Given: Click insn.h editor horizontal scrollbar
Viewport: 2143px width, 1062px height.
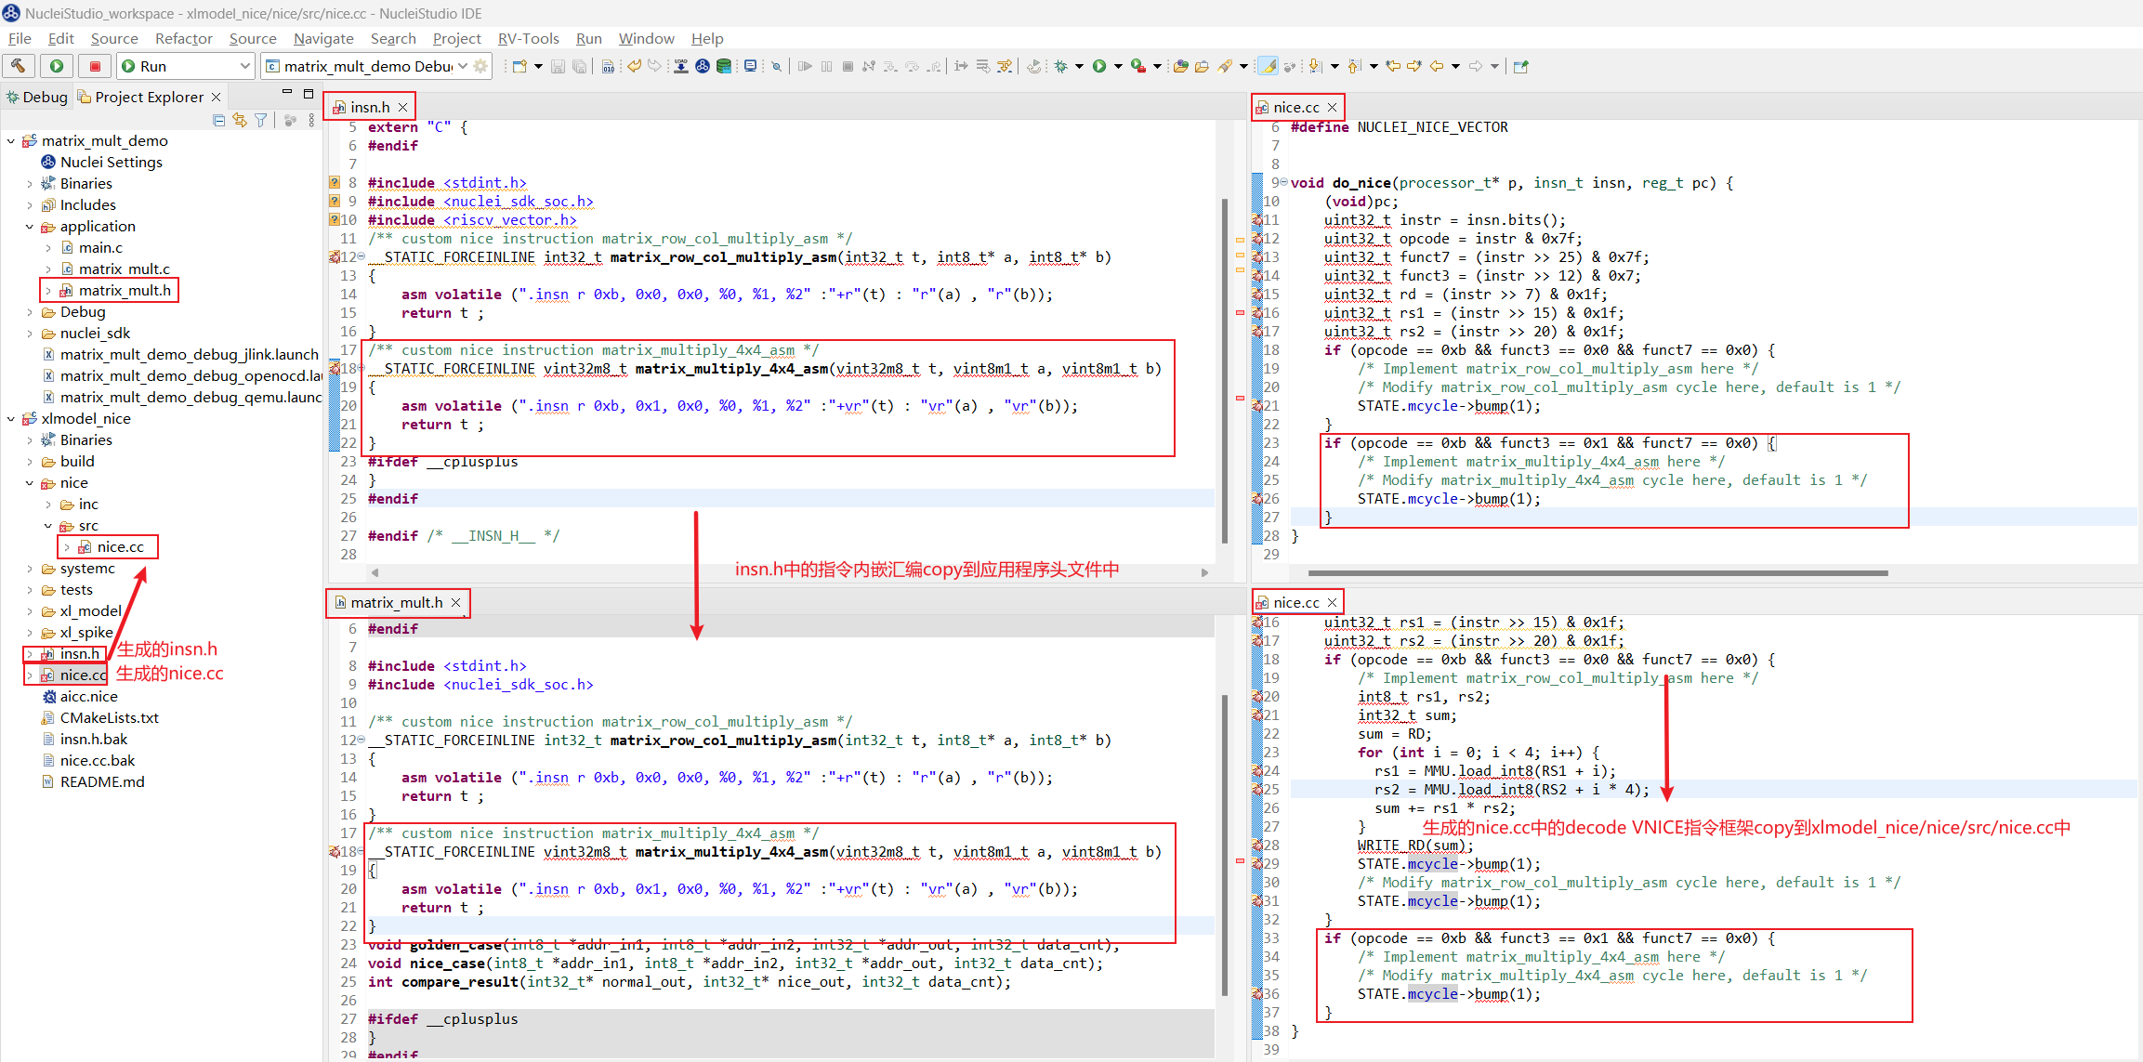Looking at the screenshot, I should tap(790, 572).
